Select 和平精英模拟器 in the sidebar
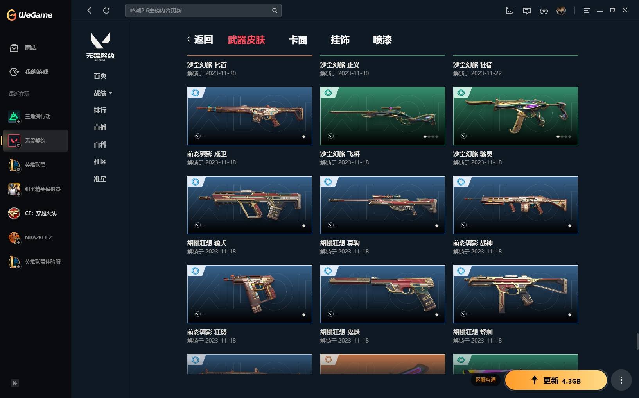 pos(36,189)
